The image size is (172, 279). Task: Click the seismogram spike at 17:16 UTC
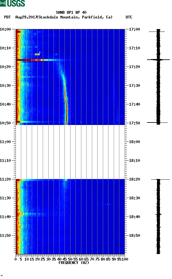(158, 60)
